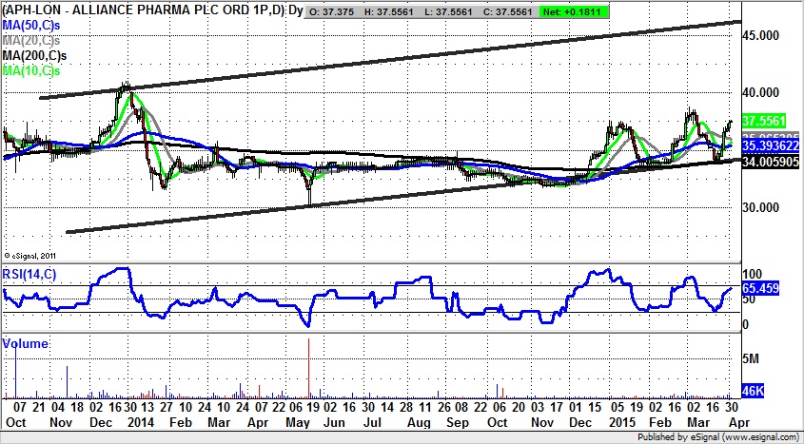Viewport: 804px width, 444px height.
Task: Select the grey MA(20,C)s indicator label
Action: [x=29, y=40]
